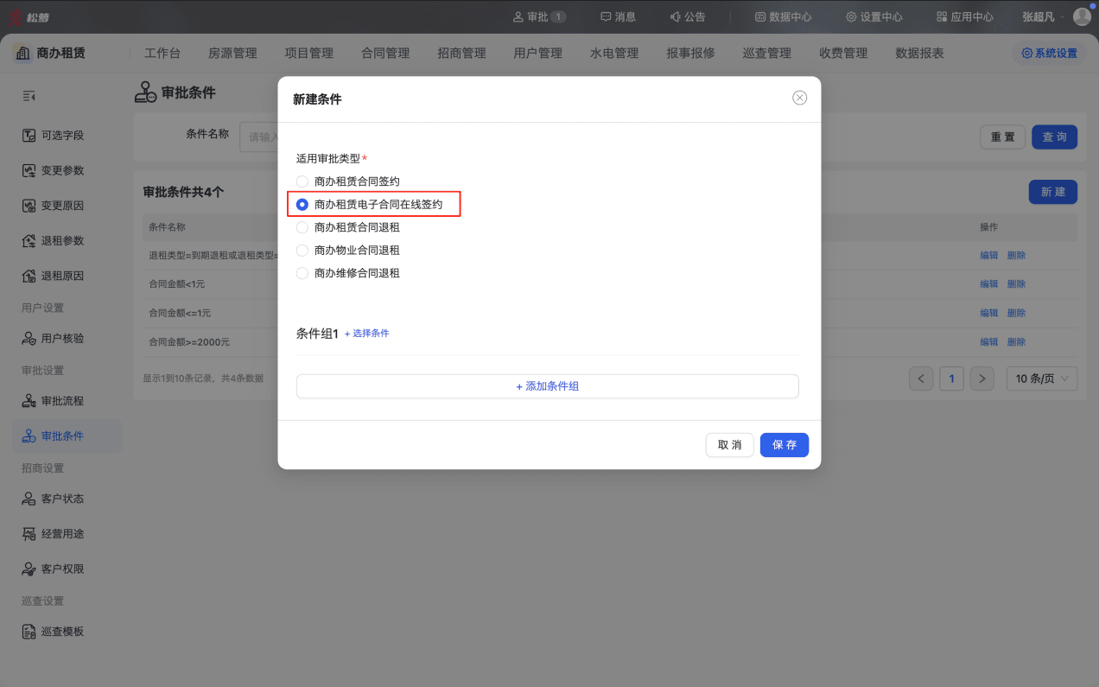Image resolution: width=1099 pixels, height=687 pixels.
Task: Open 招商管理 menu tab
Action: 461,54
